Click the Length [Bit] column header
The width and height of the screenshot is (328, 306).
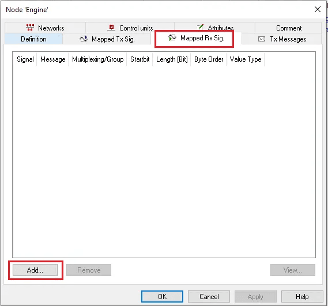[172, 59]
